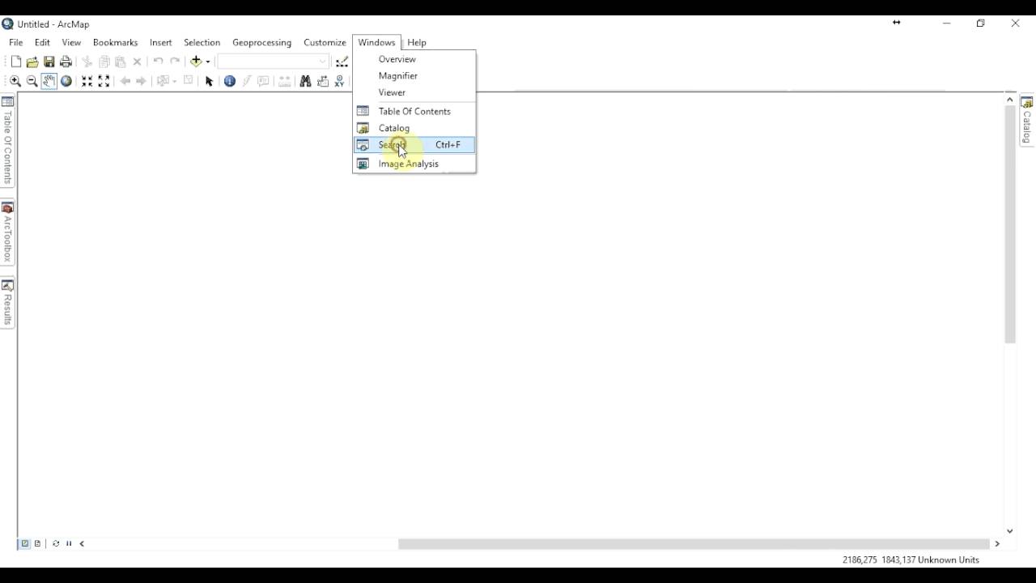The width and height of the screenshot is (1036, 583).
Task: Click the Fixed Zoom Out icon
Action: point(104,81)
